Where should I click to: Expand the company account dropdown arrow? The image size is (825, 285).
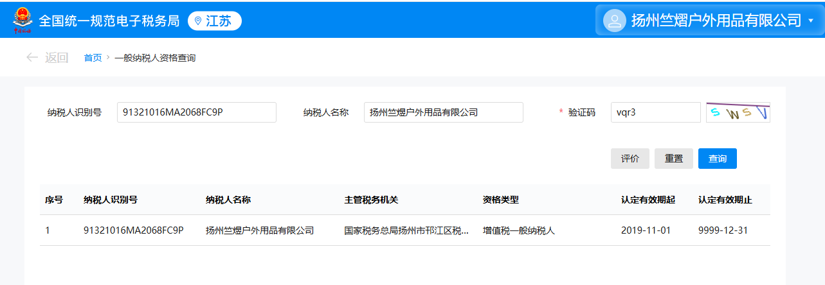coord(811,21)
